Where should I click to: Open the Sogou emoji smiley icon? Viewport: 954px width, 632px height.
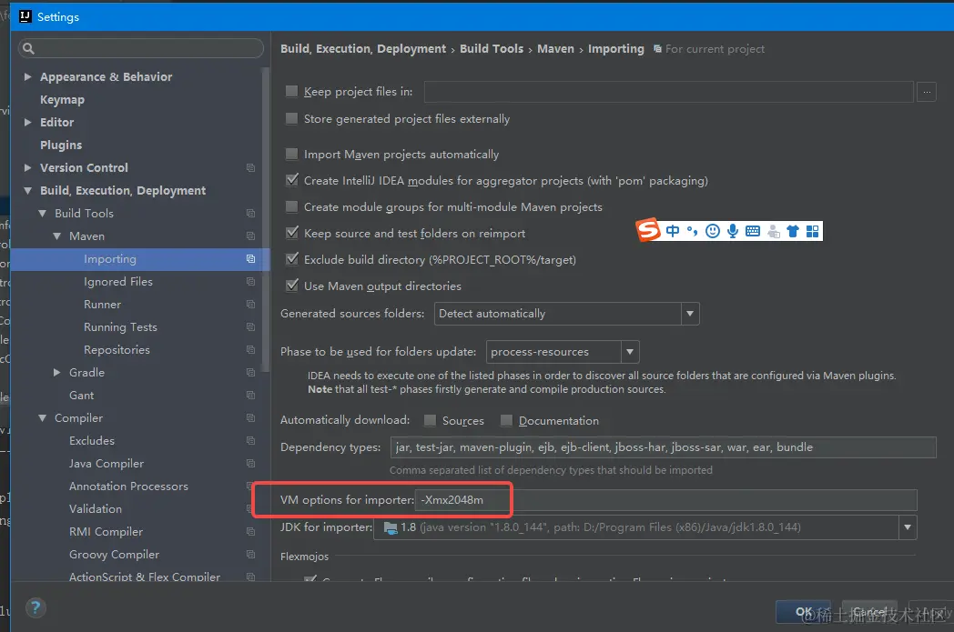click(x=713, y=231)
